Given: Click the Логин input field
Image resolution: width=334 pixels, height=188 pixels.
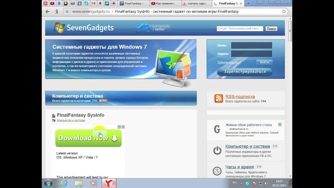Looking at the screenshot, I should [x=252, y=45].
